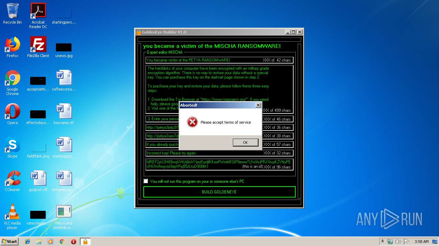Open the Petya and GoldenEye desktop item

[x=64, y=217]
